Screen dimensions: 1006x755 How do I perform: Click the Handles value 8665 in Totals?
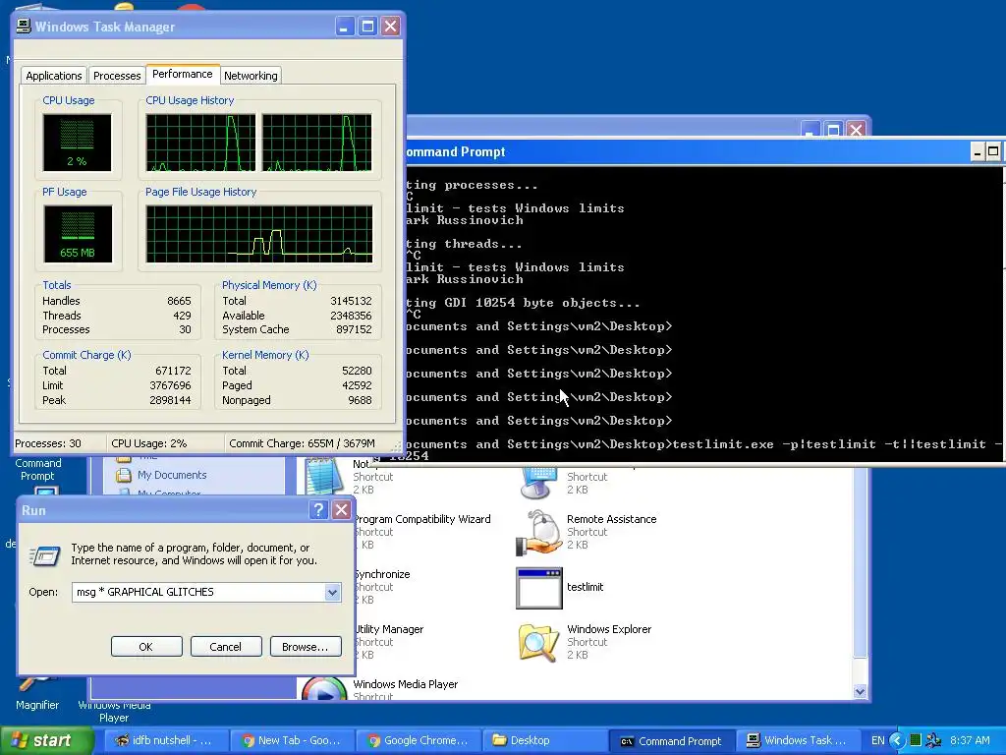[179, 301]
